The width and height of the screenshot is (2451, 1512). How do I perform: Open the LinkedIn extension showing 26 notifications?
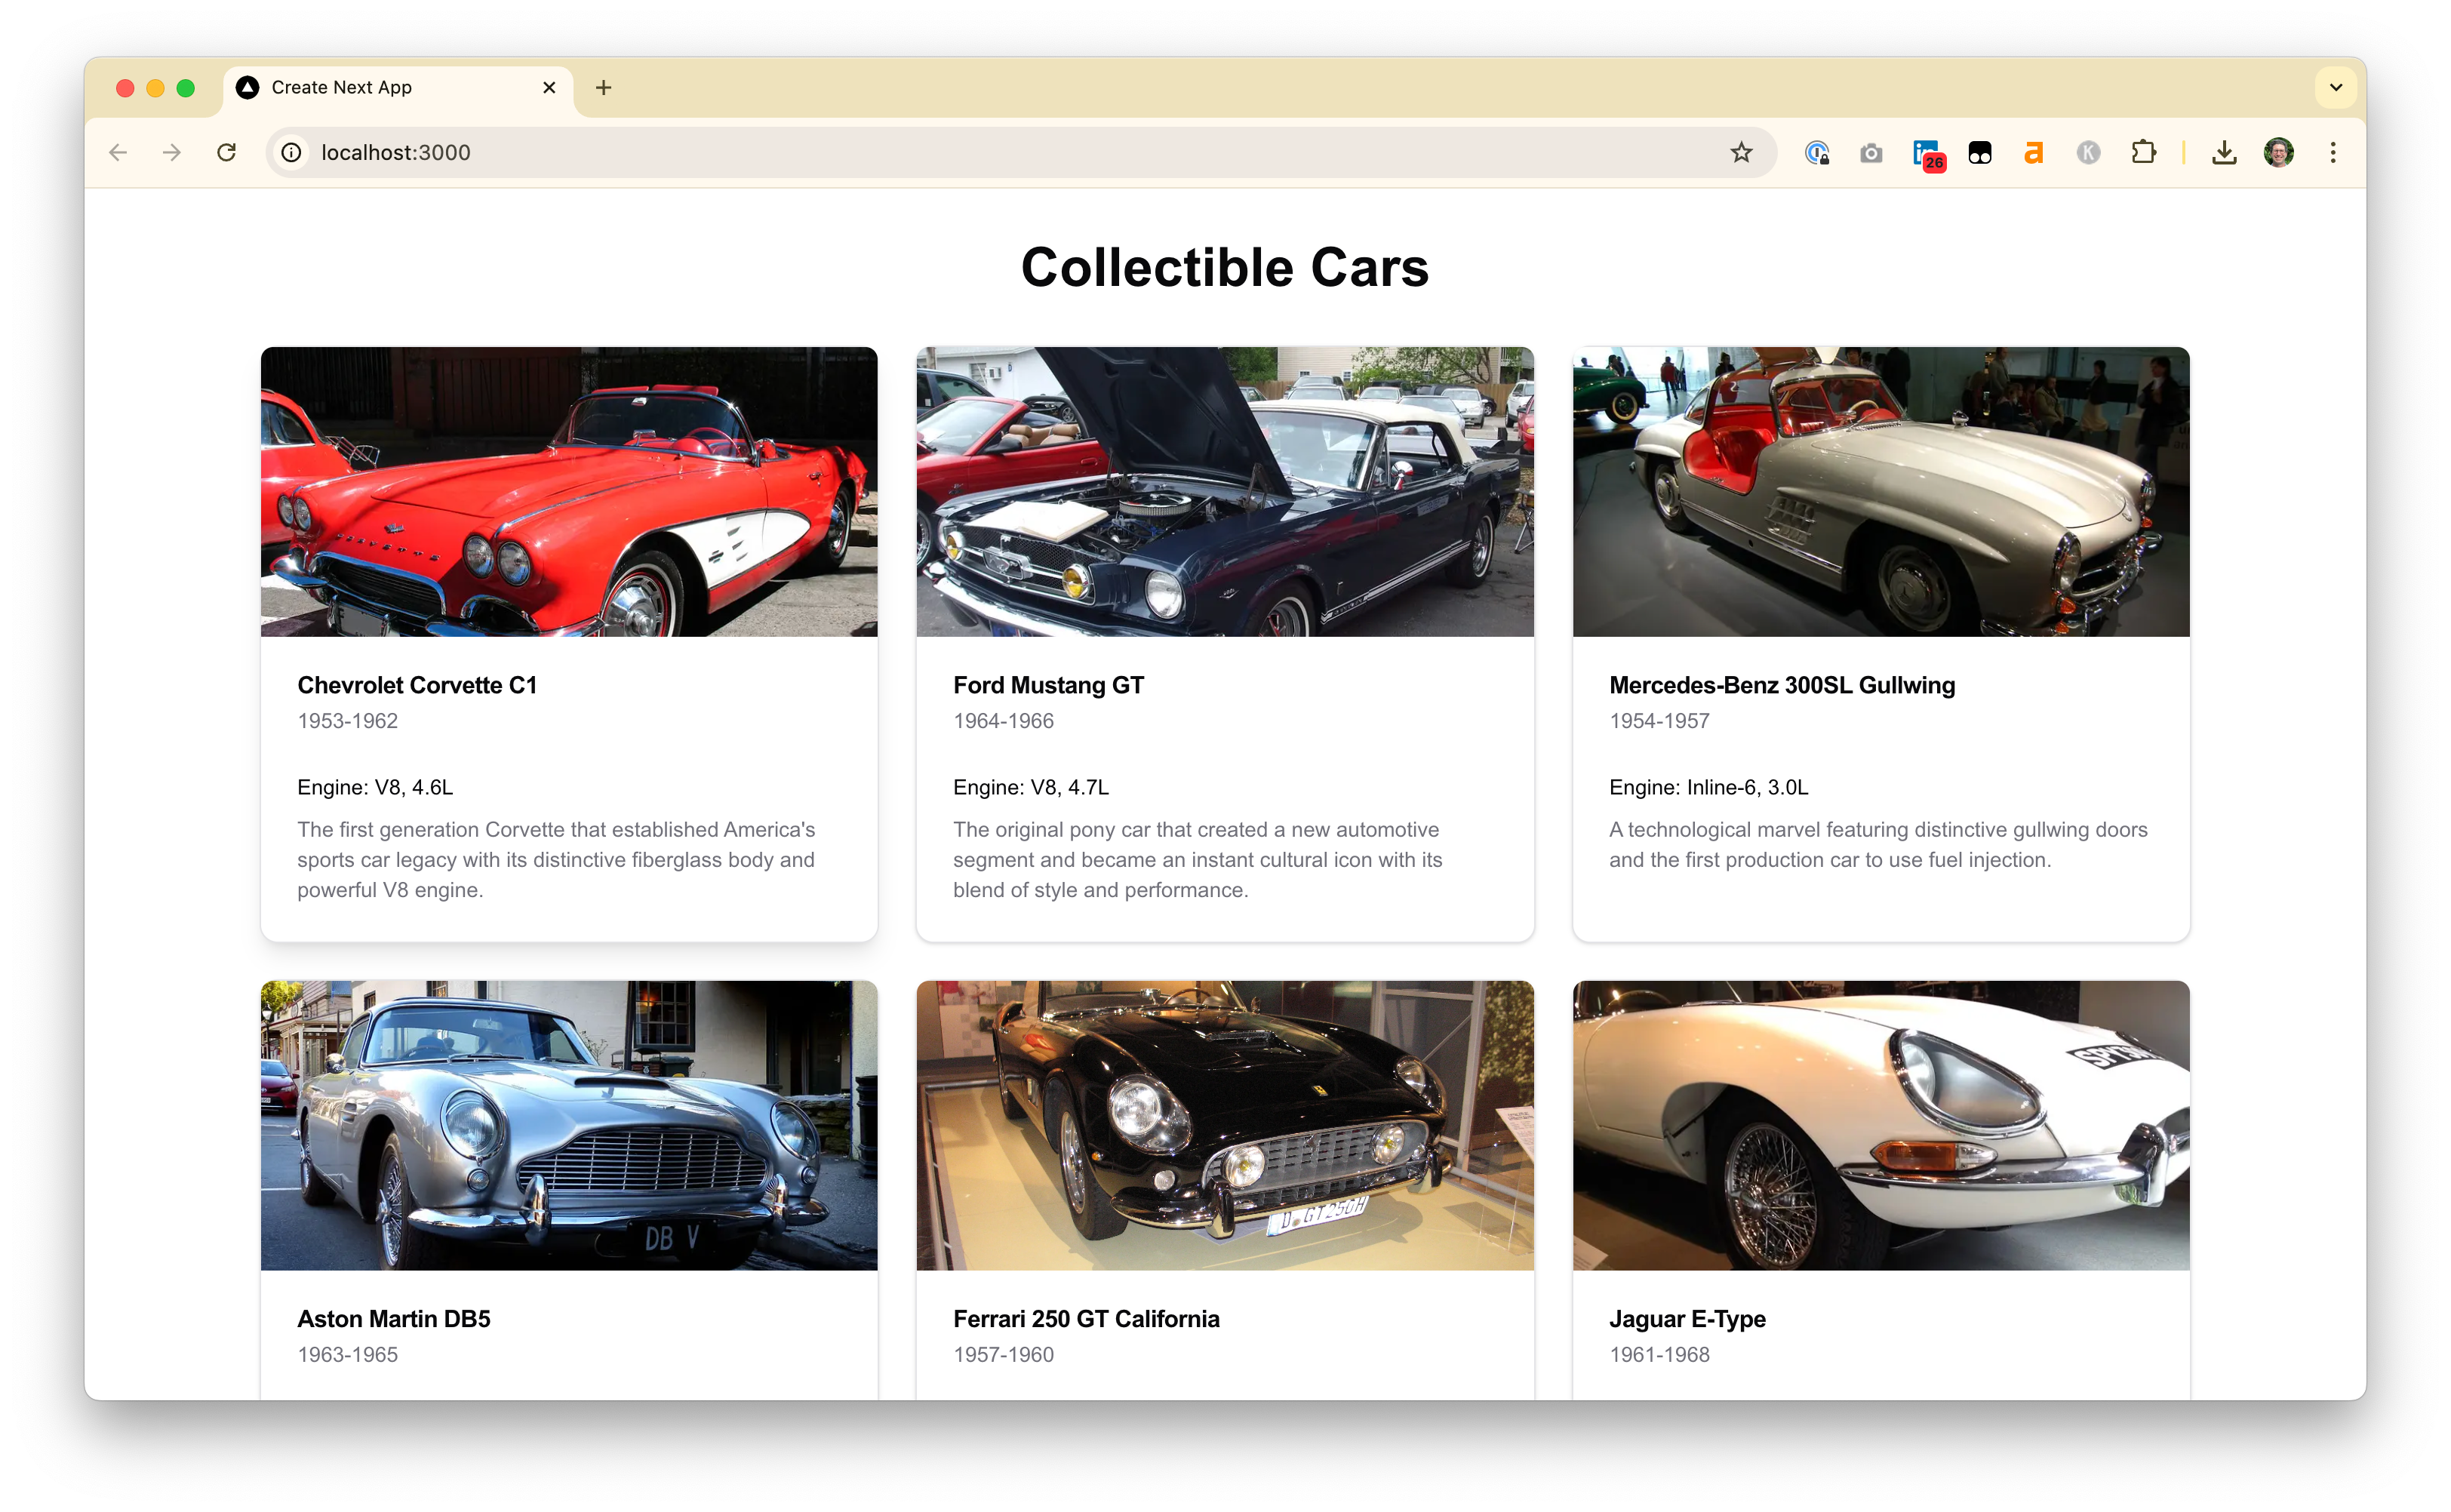point(1927,152)
